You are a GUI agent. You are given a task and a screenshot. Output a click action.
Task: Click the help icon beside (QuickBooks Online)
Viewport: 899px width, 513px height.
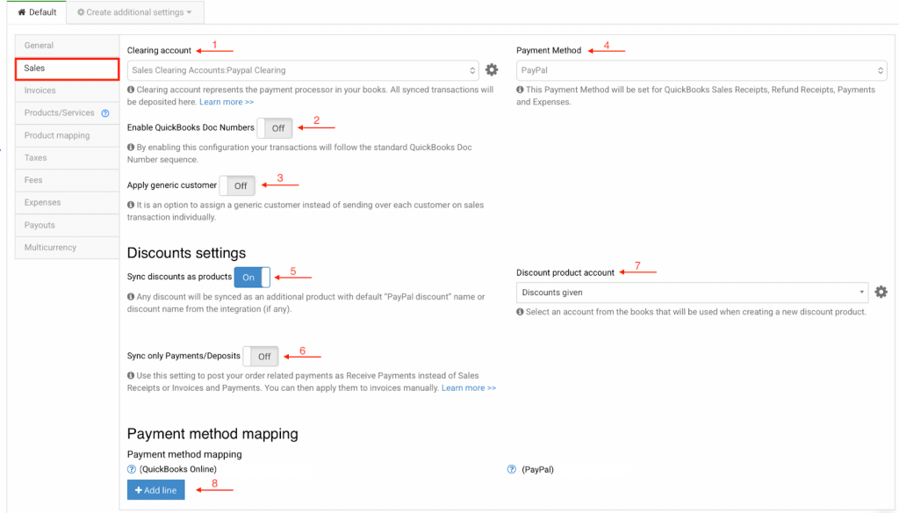[132, 469]
